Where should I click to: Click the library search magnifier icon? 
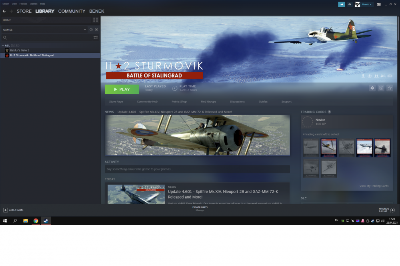[x=5, y=38]
